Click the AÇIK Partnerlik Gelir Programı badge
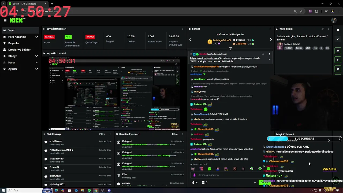 point(68,37)
